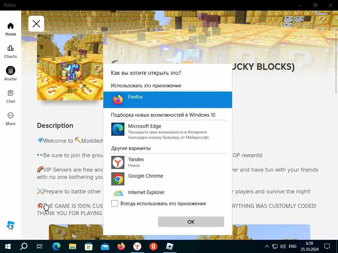The width and height of the screenshot is (338, 253).
Task: Open Chat in the Roblox sidebar
Action: pos(10,97)
